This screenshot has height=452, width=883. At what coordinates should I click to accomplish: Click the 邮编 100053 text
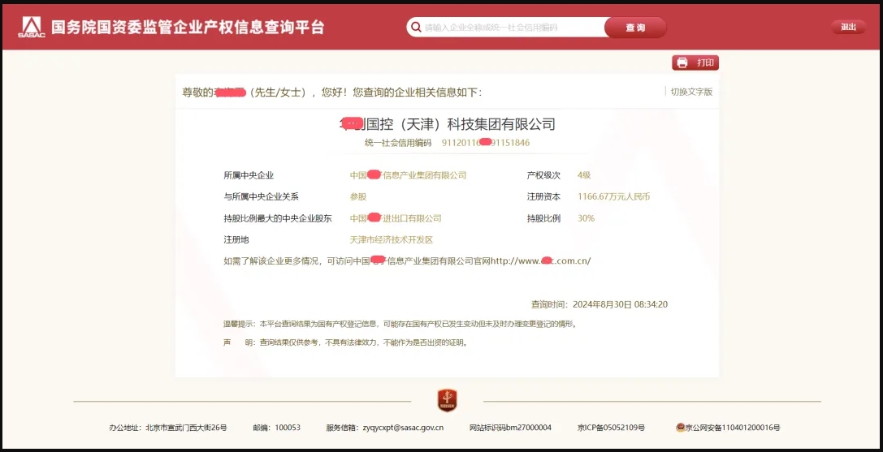tap(276, 427)
